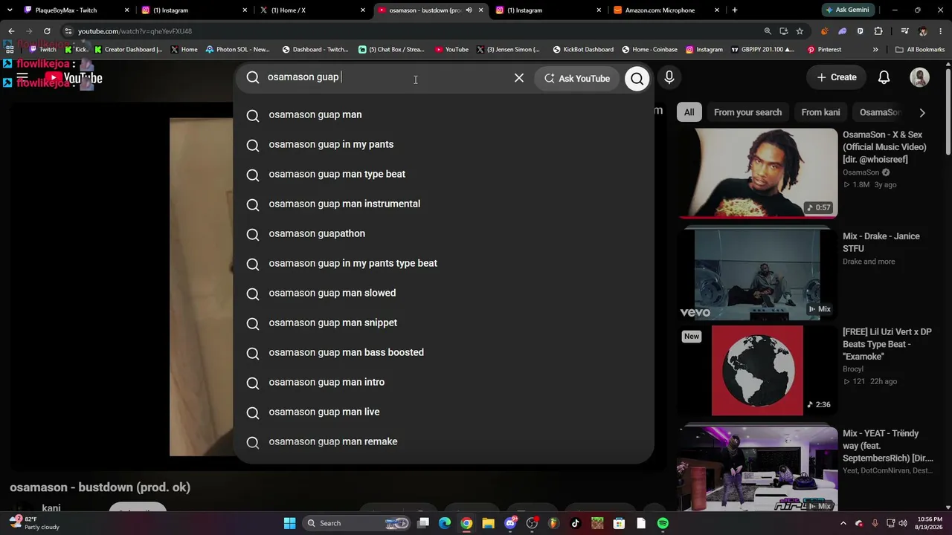The image size is (952, 535).
Task: Open Spotify from the taskbar
Action: (x=663, y=523)
